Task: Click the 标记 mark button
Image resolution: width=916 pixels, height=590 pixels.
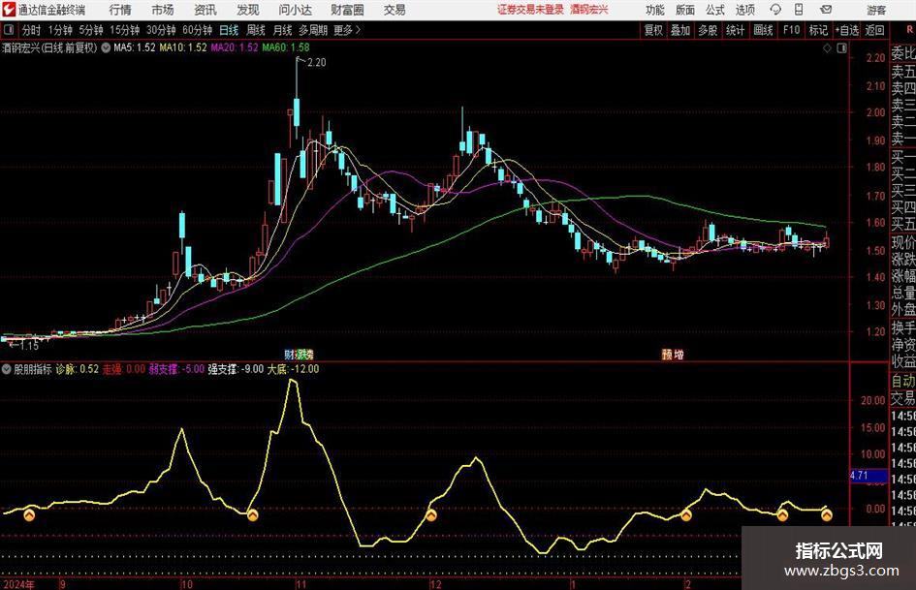Action: (818, 29)
